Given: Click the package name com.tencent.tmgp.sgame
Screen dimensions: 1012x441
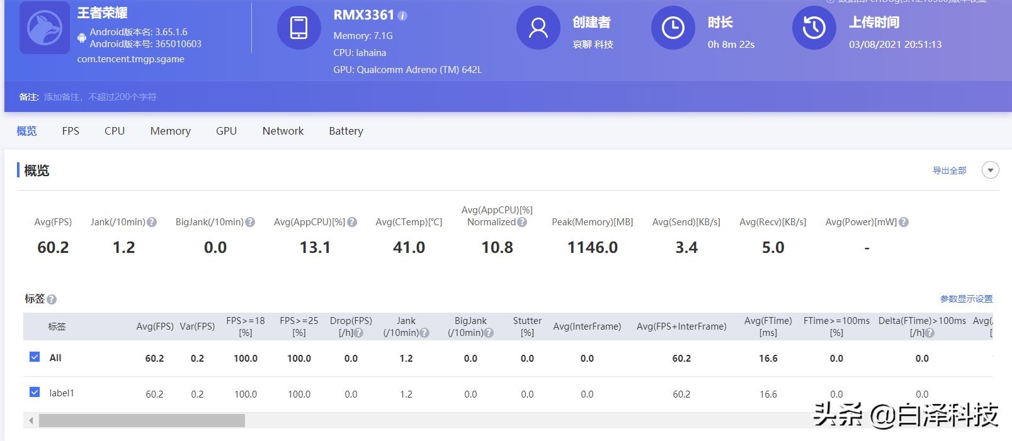Looking at the screenshot, I should coord(131,59).
